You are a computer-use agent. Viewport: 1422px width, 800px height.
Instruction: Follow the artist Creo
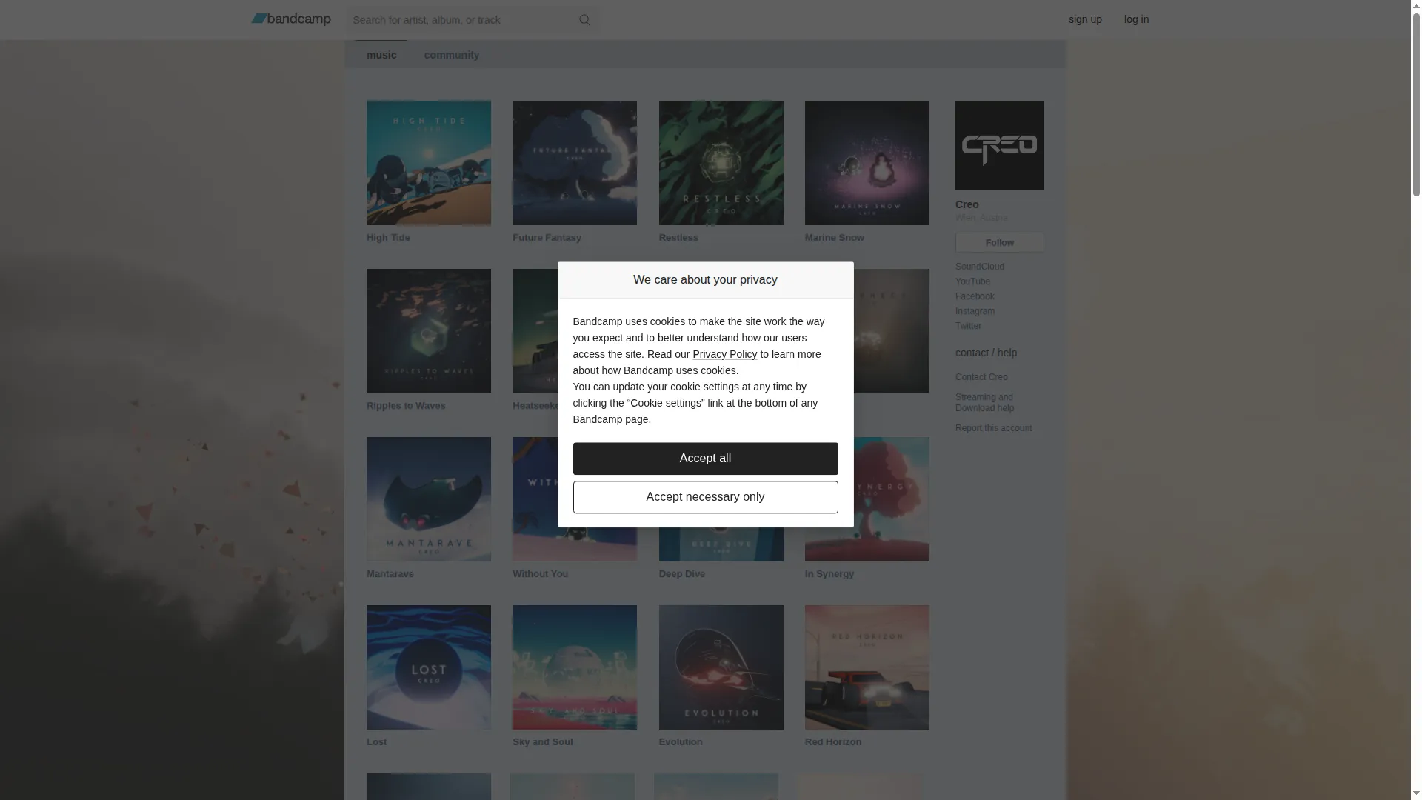[1000, 243]
